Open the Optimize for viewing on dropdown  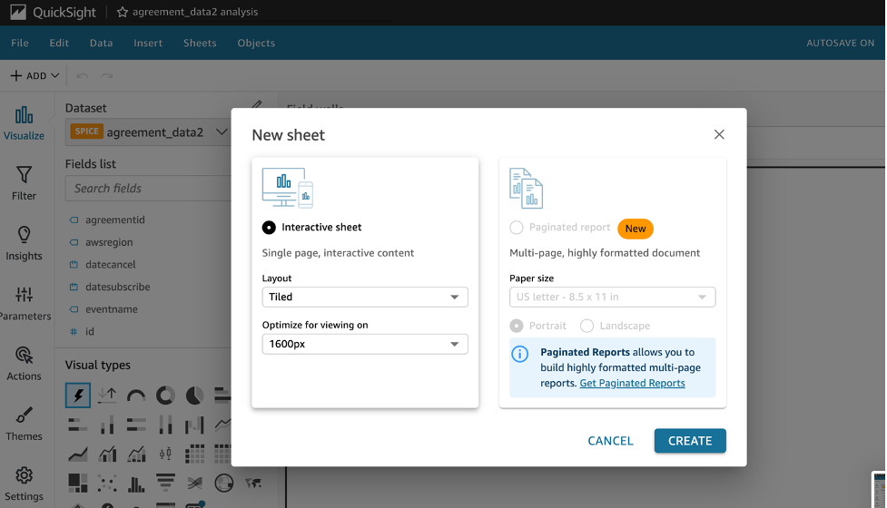coord(365,344)
